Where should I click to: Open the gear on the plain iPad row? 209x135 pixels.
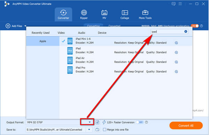coord(176,52)
